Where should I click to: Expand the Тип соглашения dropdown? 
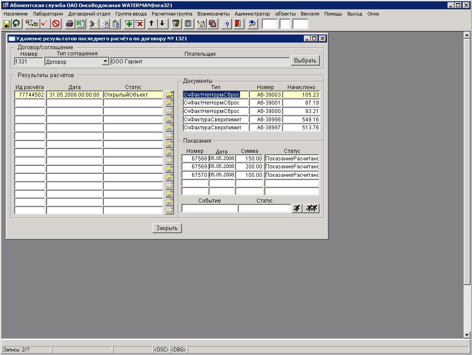(105, 62)
